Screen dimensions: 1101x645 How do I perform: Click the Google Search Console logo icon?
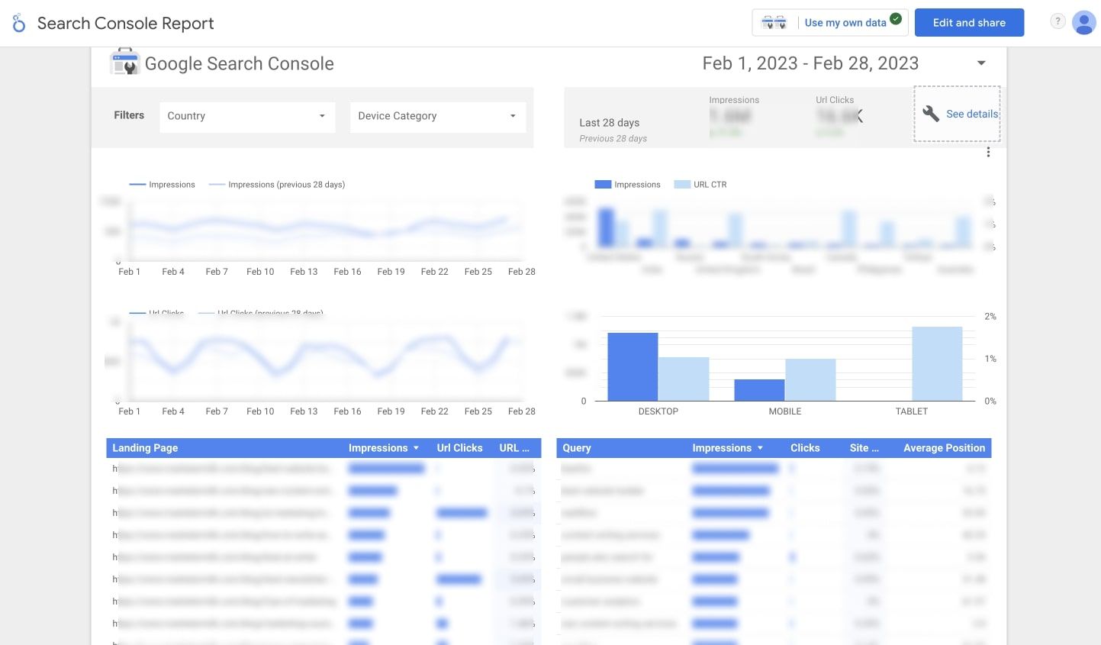(x=124, y=63)
